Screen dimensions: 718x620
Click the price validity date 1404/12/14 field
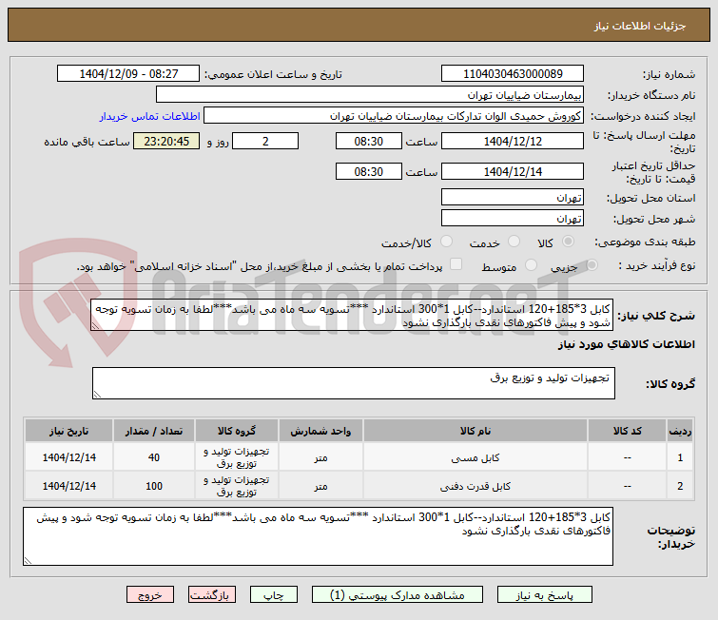click(x=513, y=171)
